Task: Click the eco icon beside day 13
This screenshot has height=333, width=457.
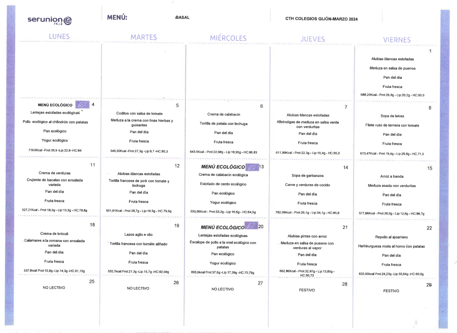Action: pos(252,167)
